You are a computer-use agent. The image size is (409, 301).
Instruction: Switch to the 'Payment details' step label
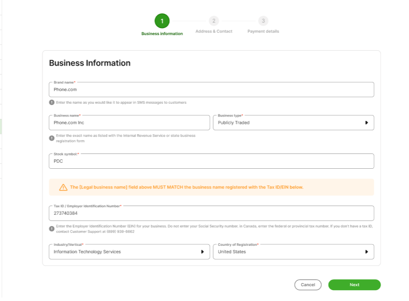(263, 31)
